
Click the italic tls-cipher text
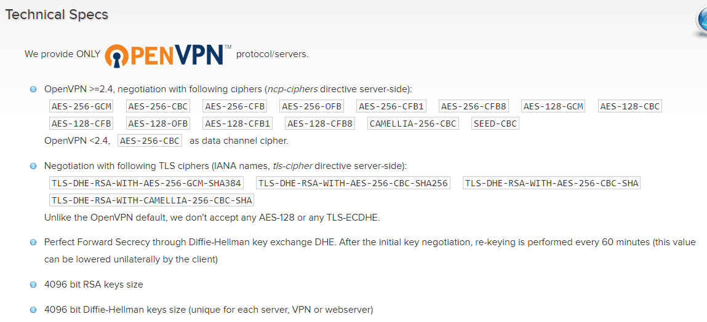coord(293,166)
